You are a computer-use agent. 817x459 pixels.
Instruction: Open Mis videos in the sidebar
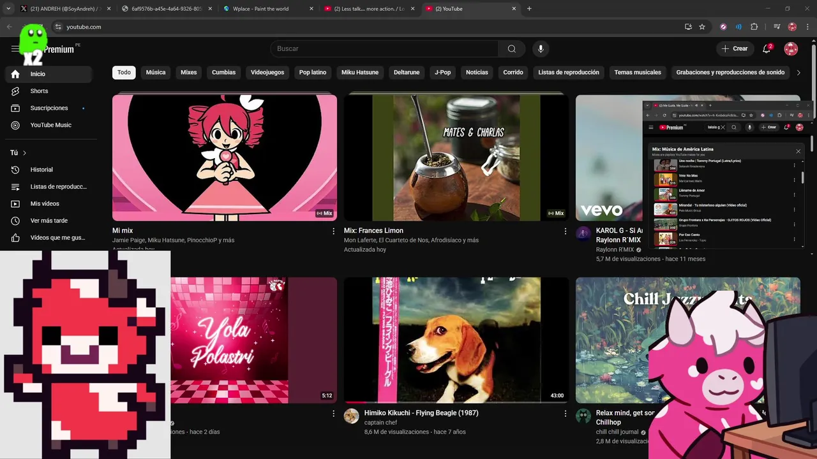click(49, 204)
